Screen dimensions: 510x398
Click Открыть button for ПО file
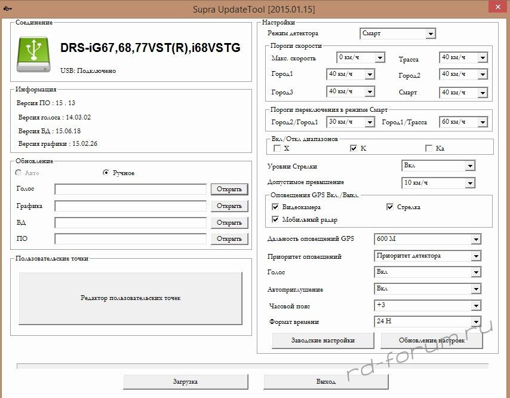pyautogui.click(x=229, y=239)
